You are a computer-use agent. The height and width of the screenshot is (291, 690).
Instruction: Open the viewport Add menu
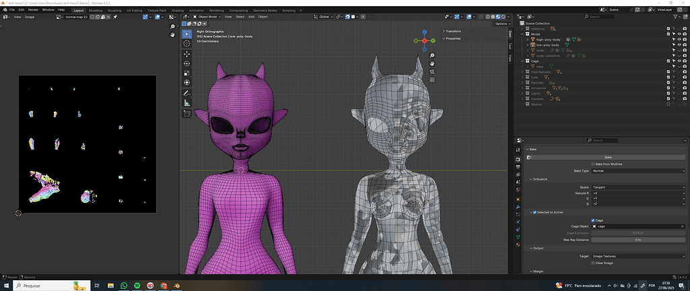point(251,17)
